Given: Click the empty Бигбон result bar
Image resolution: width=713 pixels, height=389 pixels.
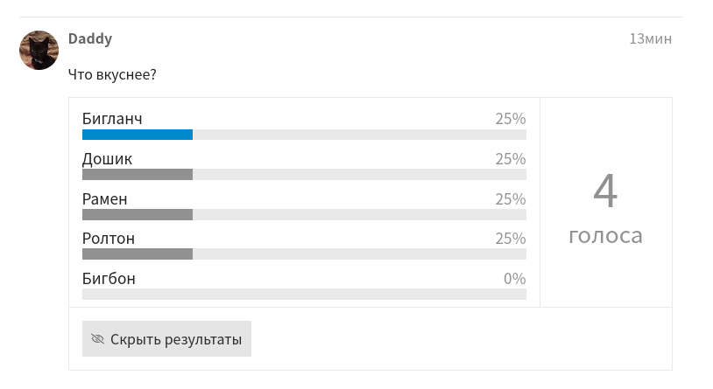Looking at the screenshot, I should [304, 294].
